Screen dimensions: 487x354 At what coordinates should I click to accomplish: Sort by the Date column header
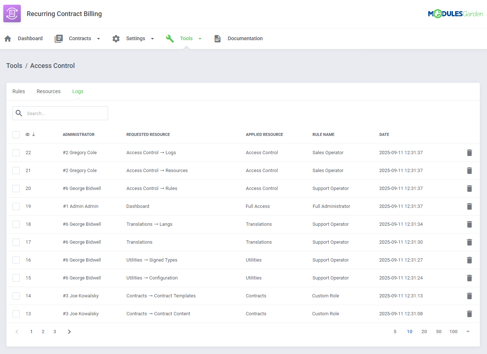(384, 134)
